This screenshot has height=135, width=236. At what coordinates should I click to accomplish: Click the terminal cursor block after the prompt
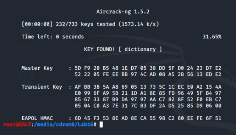coord(101,125)
